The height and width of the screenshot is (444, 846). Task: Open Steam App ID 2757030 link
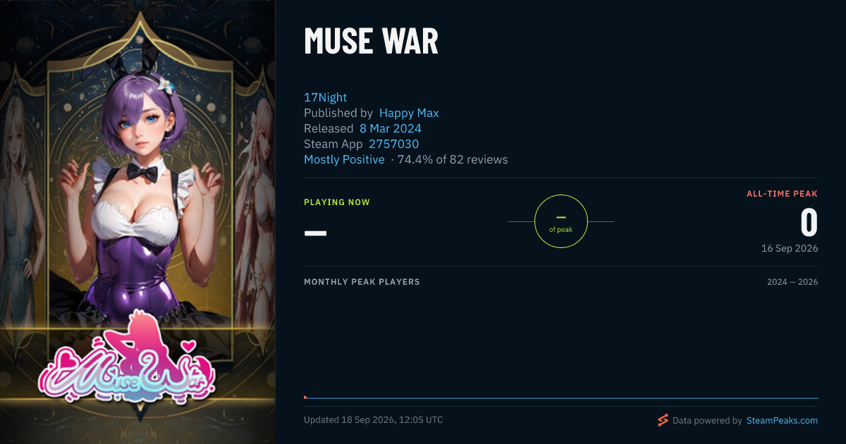(x=394, y=144)
